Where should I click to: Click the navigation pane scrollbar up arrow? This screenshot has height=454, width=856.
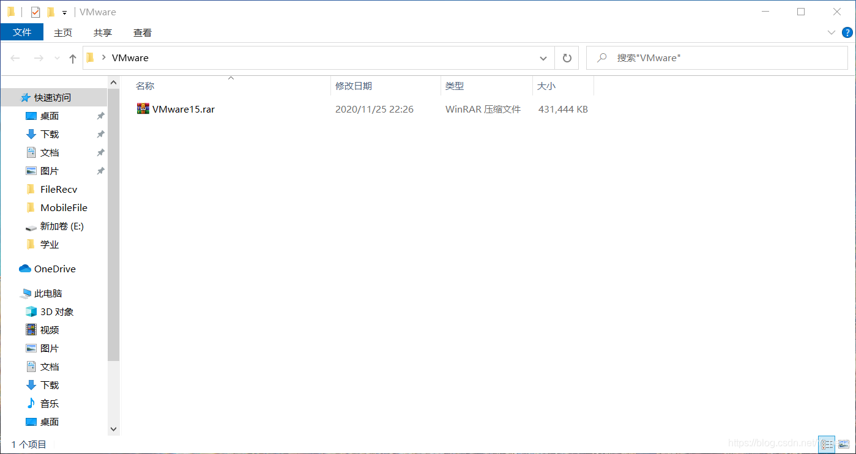click(113, 82)
